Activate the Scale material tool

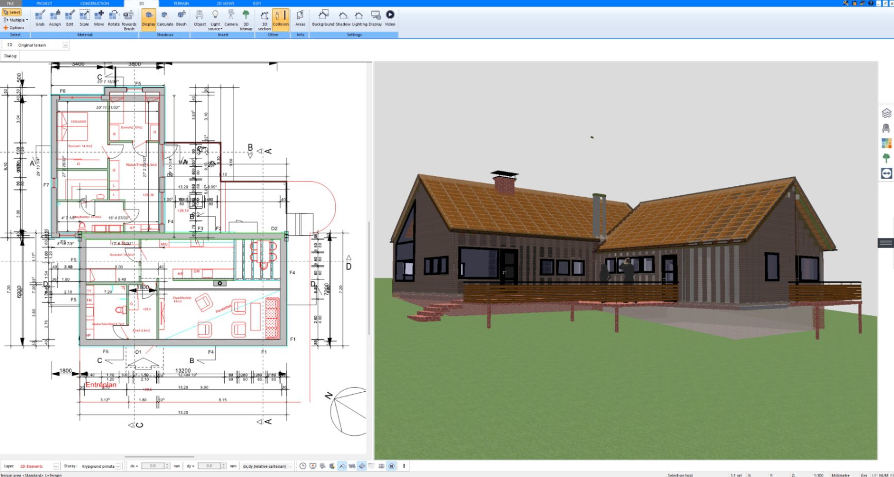coord(84,19)
